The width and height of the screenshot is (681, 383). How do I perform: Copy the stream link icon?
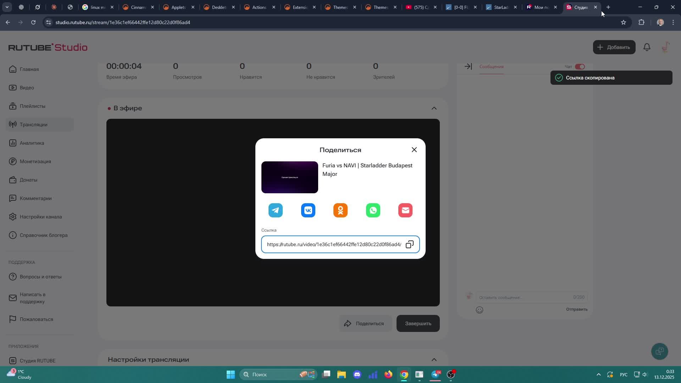410,244
